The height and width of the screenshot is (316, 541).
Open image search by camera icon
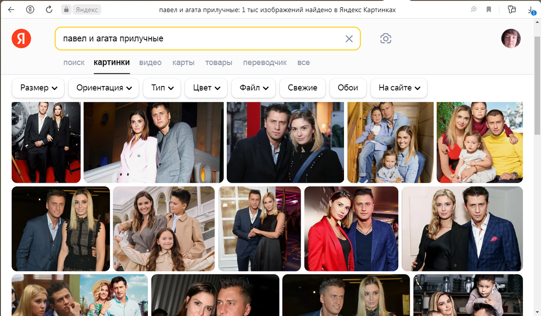(385, 39)
